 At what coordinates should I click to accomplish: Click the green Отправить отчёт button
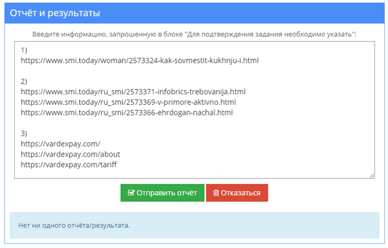pos(162,193)
